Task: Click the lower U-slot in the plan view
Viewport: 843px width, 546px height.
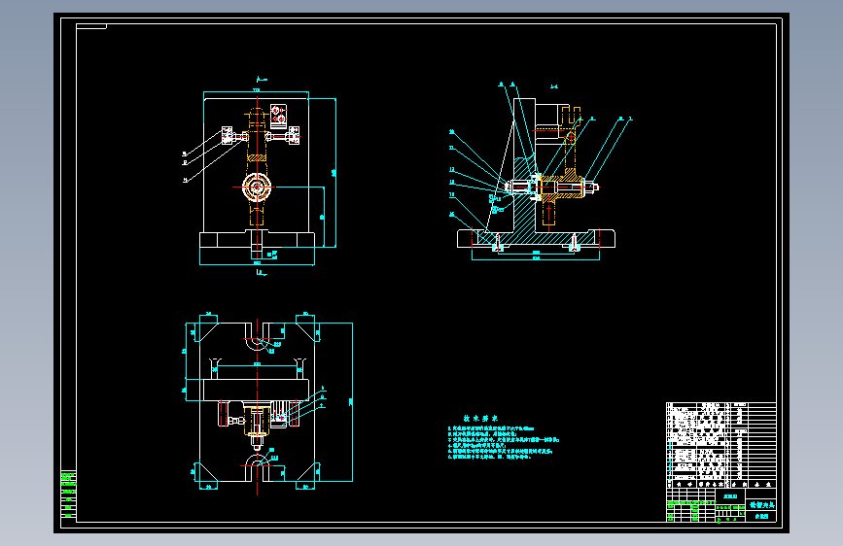Action: pos(257,467)
